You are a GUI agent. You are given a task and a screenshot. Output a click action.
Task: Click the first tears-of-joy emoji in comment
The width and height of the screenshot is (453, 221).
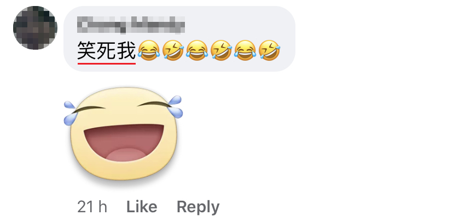click(x=148, y=50)
